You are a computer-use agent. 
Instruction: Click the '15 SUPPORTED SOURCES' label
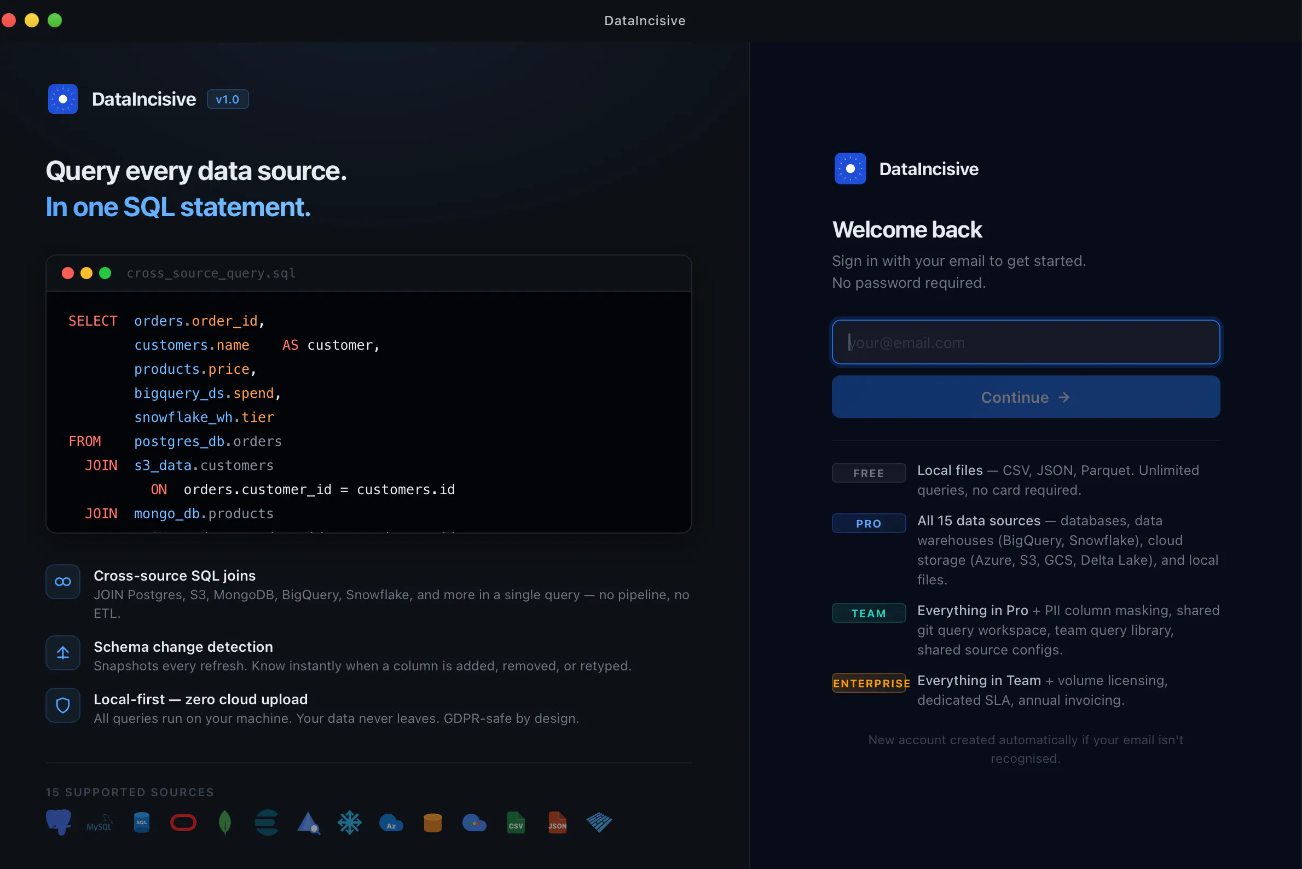point(130,792)
